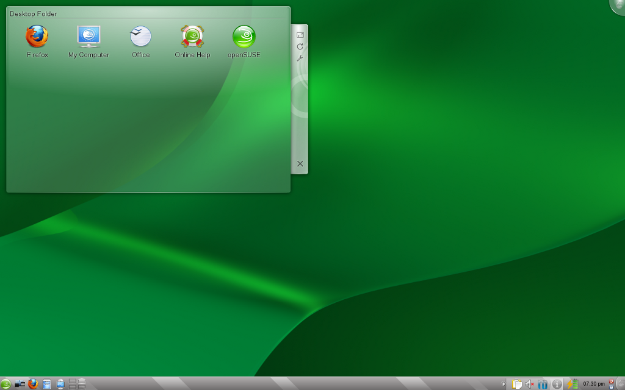
Task: Open the openSUSE application launcher menu
Action: click(x=5, y=384)
